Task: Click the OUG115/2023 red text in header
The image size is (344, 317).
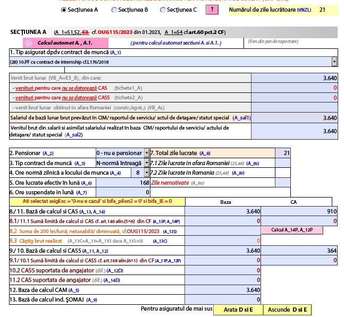Action: coord(115,32)
